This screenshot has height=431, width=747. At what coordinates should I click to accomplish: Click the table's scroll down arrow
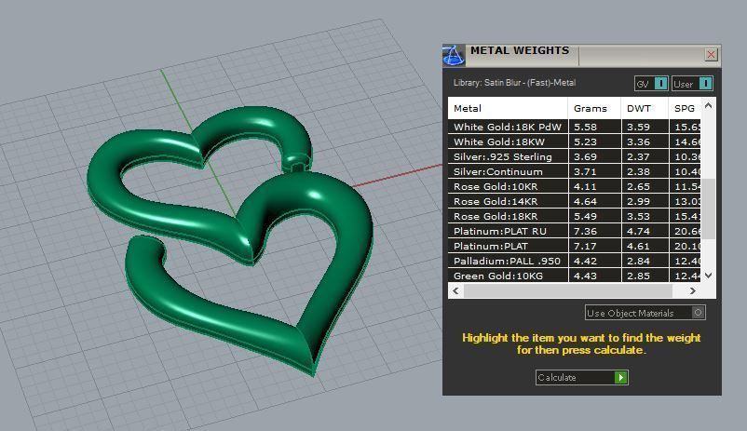[709, 276]
